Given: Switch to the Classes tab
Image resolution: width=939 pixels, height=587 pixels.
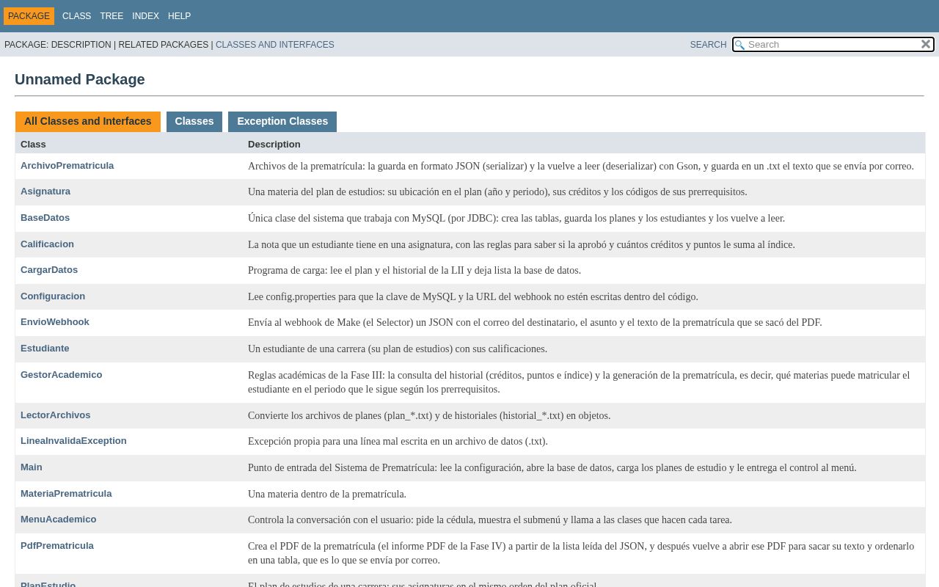Looking at the screenshot, I should point(194,122).
